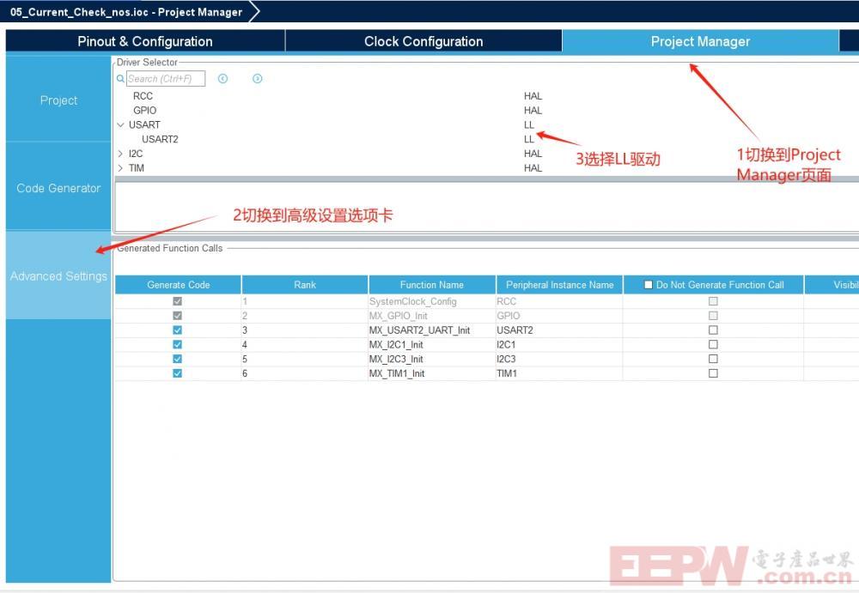Image resolution: width=859 pixels, height=593 pixels.
Task: Select the RCC row in Driver Selector
Action: click(x=143, y=96)
